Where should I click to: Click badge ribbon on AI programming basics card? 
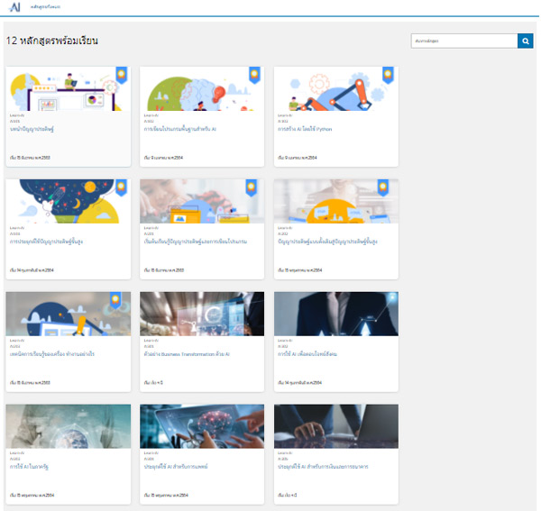[254, 75]
